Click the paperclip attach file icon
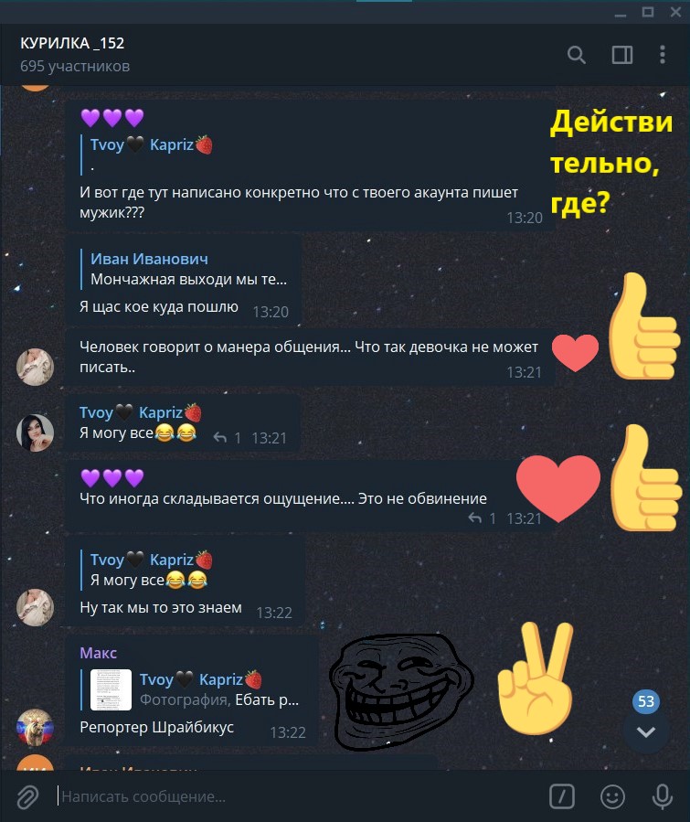 (27, 796)
